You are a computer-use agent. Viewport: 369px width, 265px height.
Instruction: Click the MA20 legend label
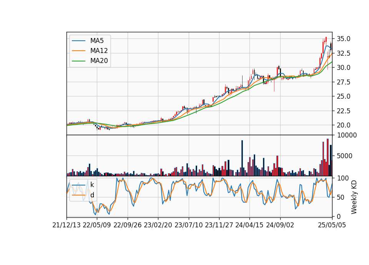[99, 61]
